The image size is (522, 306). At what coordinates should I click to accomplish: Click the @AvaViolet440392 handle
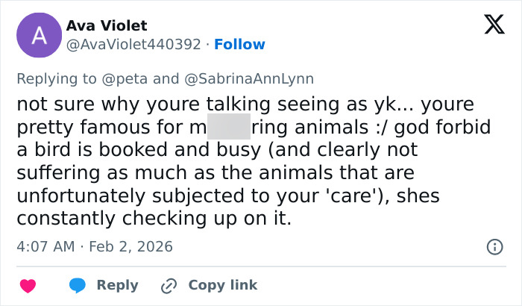coord(133,45)
